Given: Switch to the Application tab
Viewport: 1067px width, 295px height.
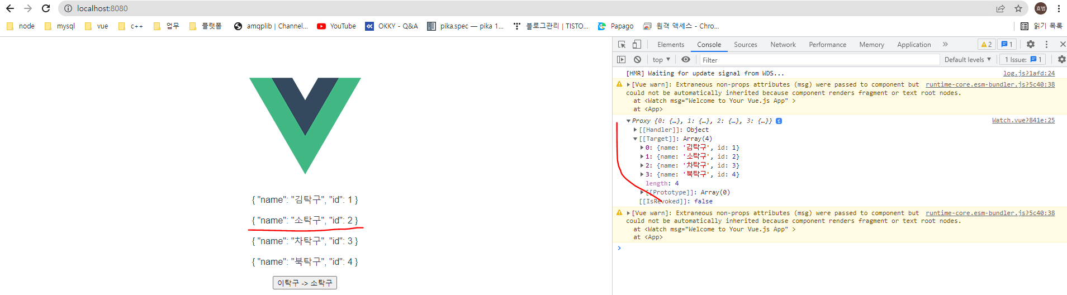Looking at the screenshot, I should point(914,45).
